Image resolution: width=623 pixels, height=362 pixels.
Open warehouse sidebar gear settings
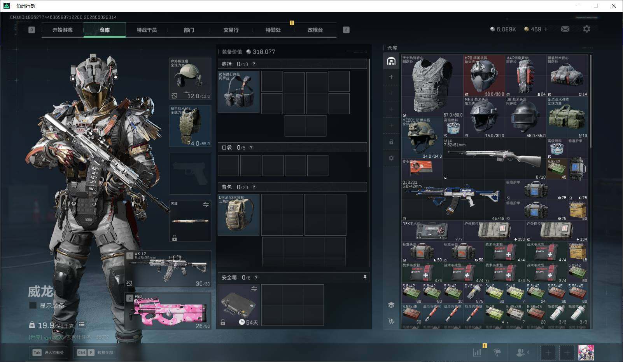tap(391, 158)
